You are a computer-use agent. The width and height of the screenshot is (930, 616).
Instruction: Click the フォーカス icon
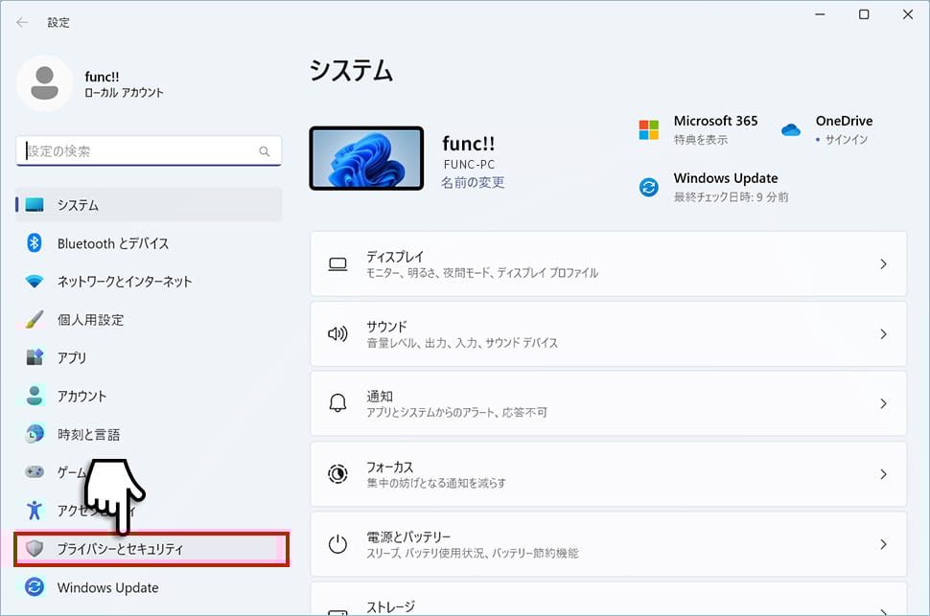(x=338, y=473)
